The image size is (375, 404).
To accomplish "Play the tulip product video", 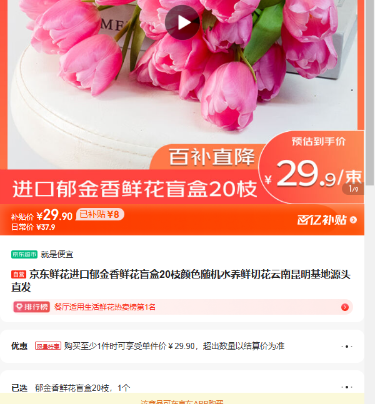I will point(182,22).
